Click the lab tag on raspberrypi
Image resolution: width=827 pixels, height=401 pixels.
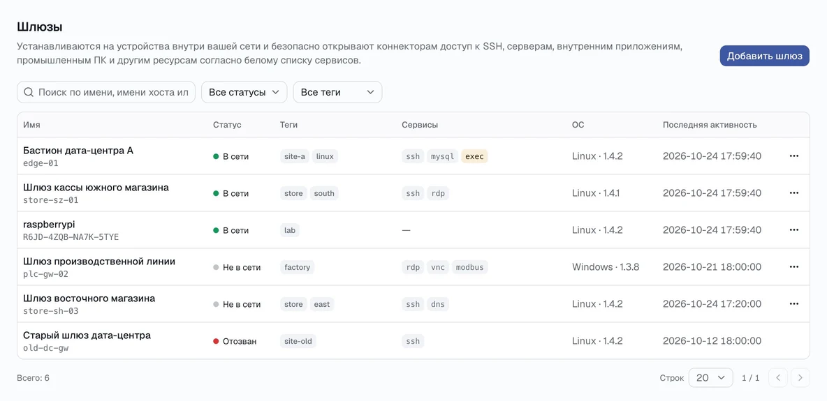[x=290, y=230]
